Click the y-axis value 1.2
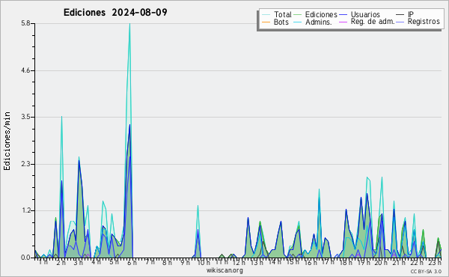 point(25,211)
